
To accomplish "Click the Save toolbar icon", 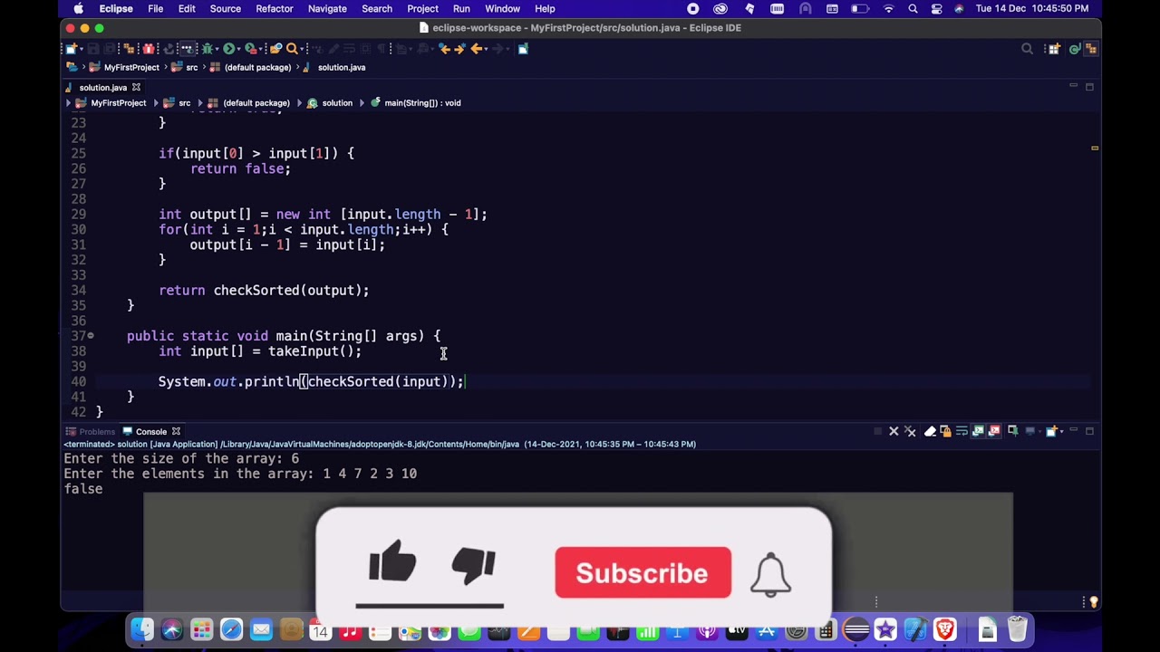I will tap(92, 49).
